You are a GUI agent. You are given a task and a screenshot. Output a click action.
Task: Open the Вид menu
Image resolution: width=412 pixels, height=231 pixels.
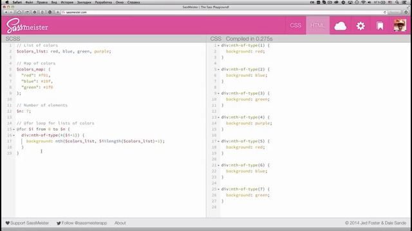(x=54, y=2)
